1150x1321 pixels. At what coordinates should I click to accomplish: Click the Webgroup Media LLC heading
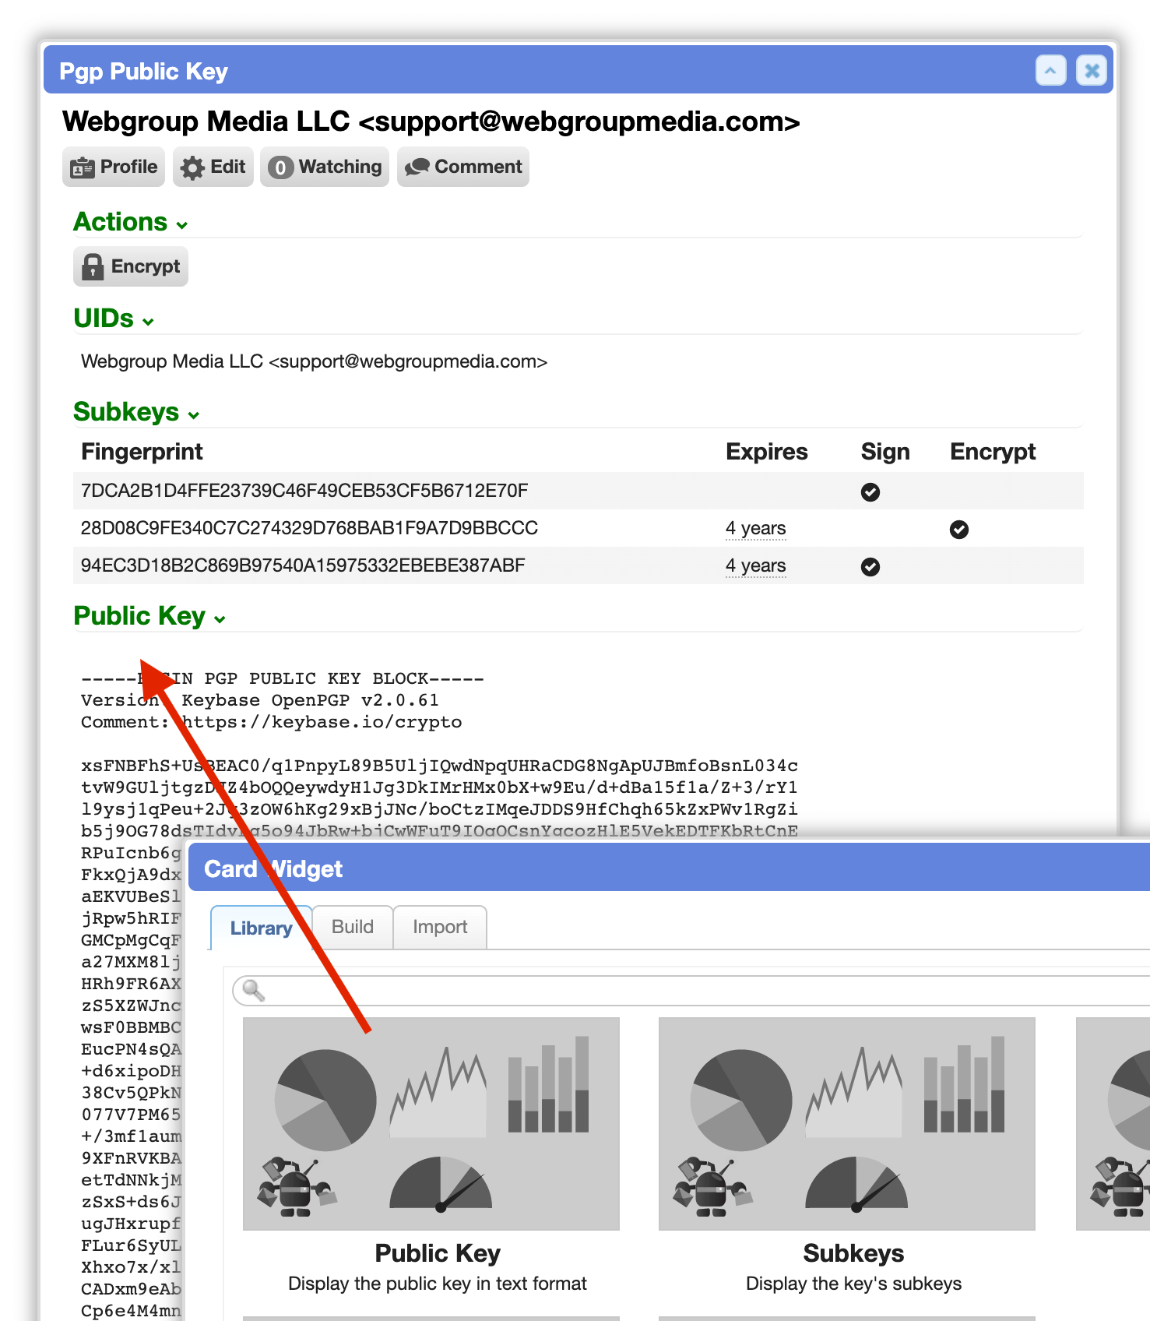pyautogui.click(x=431, y=122)
